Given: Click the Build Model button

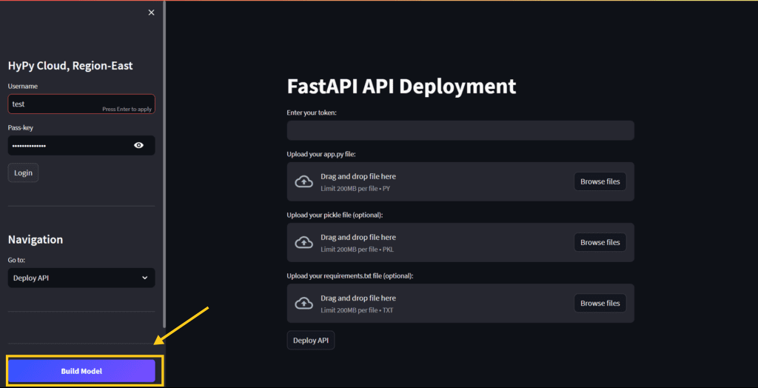Looking at the screenshot, I should coord(81,371).
